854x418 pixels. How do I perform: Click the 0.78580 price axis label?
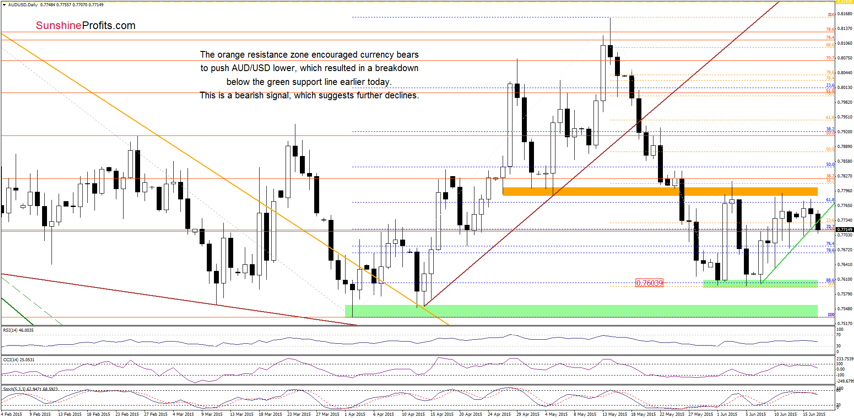[x=845, y=161]
